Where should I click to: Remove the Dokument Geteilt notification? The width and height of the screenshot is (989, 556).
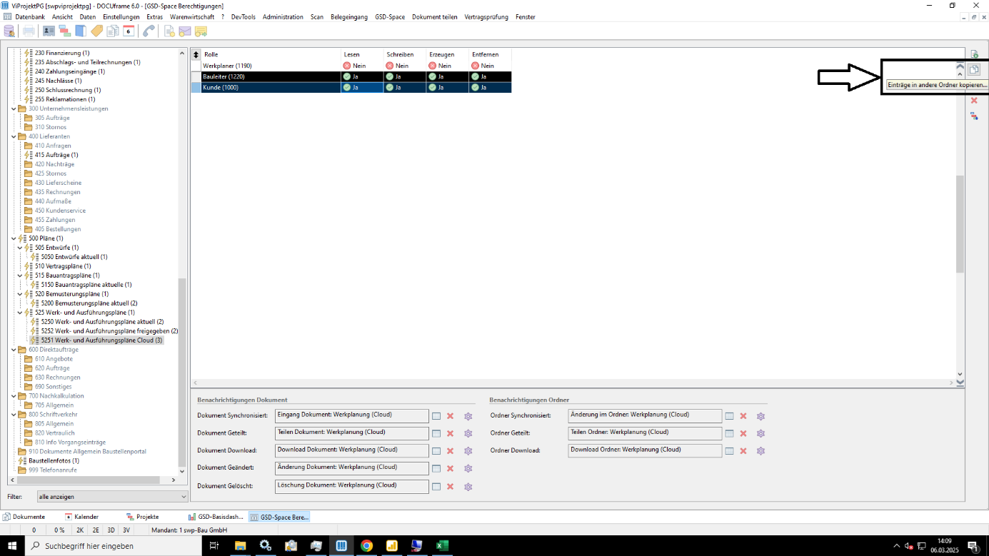pyautogui.click(x=451, y=433)
